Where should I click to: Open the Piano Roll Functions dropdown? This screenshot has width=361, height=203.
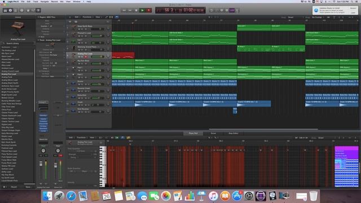point(82,138)
